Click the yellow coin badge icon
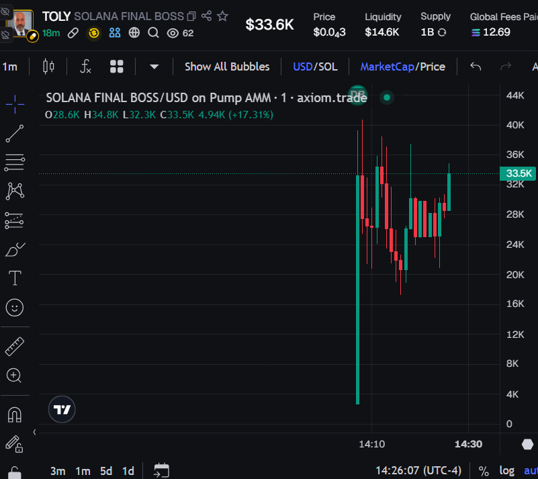This screenshot has height=479, width=538. click(x=93, y=33)
